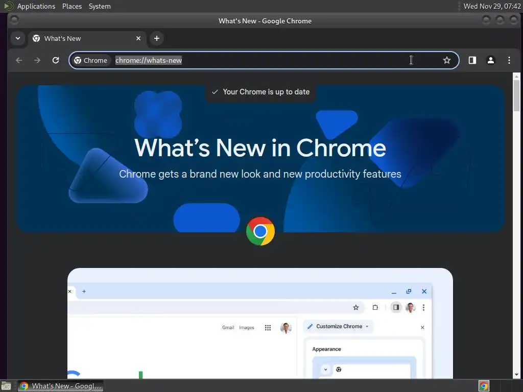The image size is (523, 392).
Task: Click the preview window restore icon
Action: pyautogui.click(x=409, y=291)
